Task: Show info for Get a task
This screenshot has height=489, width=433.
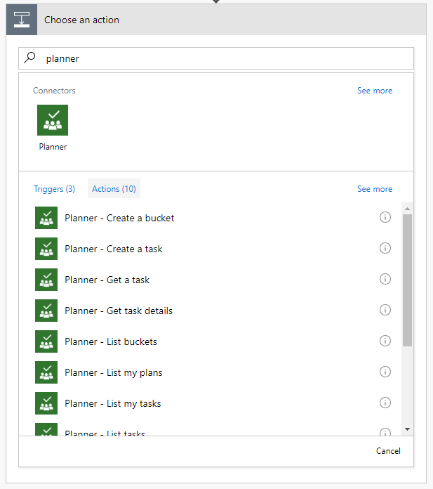Action: coord(385,279)
